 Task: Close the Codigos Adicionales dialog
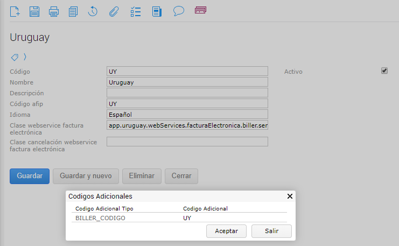(290, 196)
